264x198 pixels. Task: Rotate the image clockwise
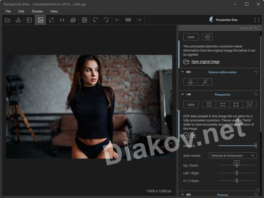pos(106,20)
